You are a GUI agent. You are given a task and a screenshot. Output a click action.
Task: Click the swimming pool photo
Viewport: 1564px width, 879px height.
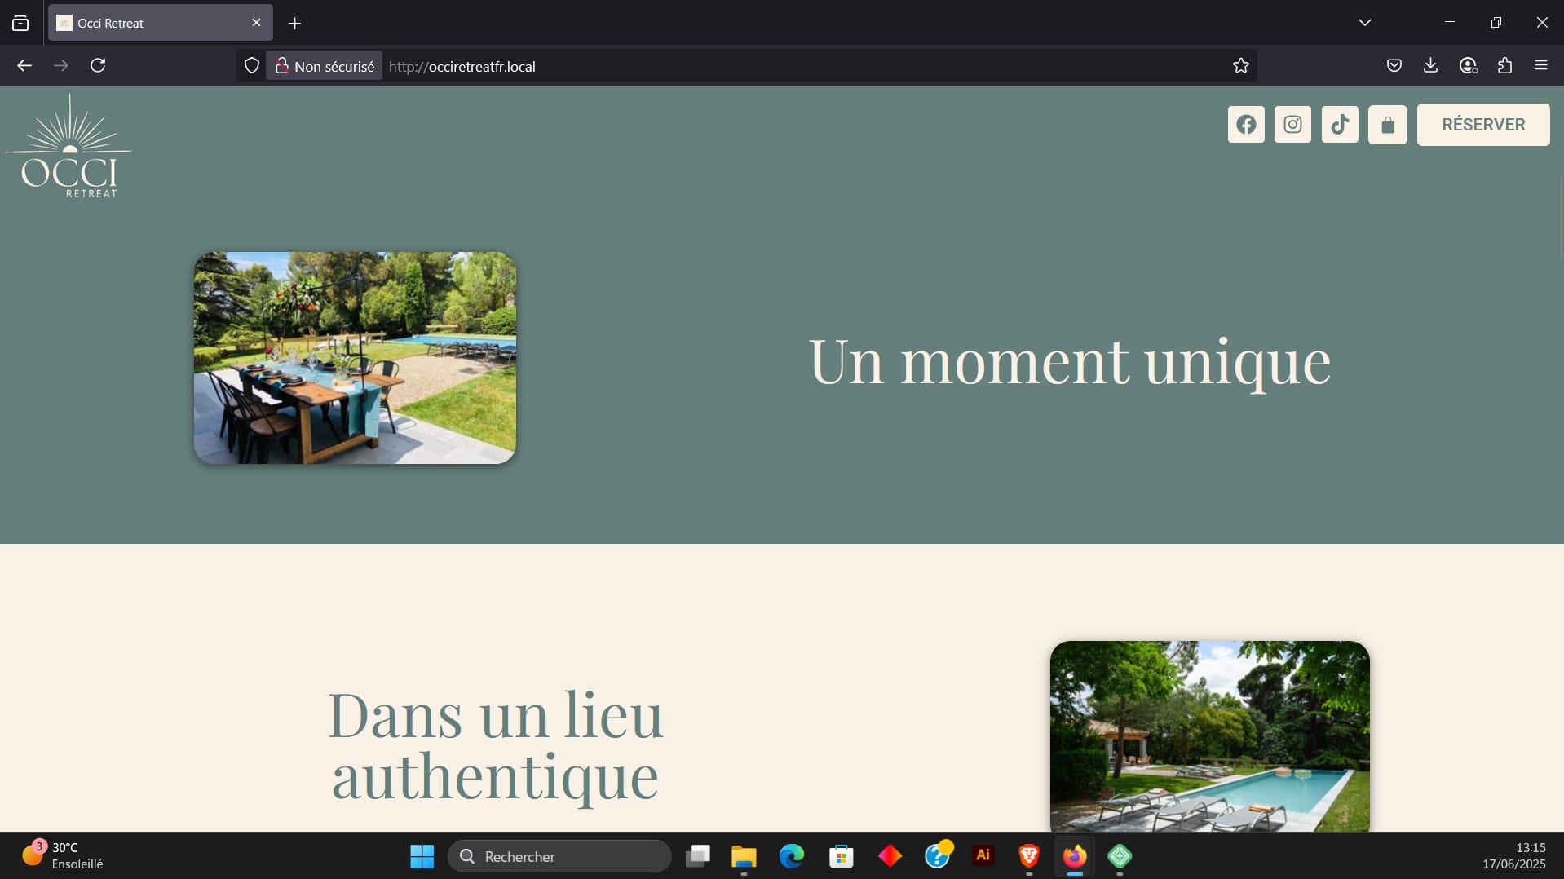tap(1210, 736)
